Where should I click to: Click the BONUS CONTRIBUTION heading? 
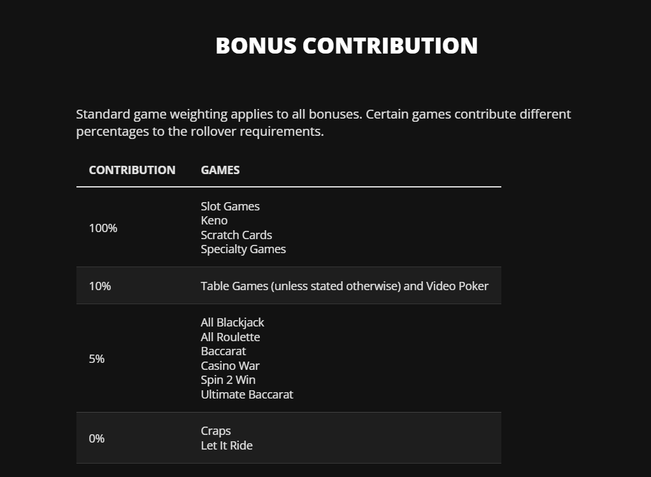[347, 46]
